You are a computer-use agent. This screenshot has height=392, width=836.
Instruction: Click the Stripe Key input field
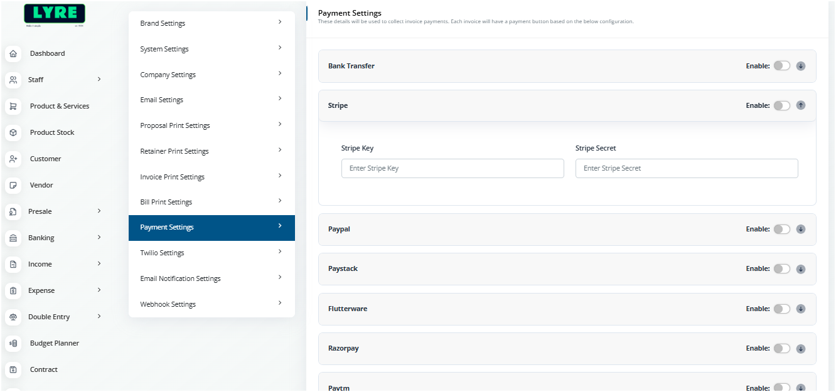(453, 168)
